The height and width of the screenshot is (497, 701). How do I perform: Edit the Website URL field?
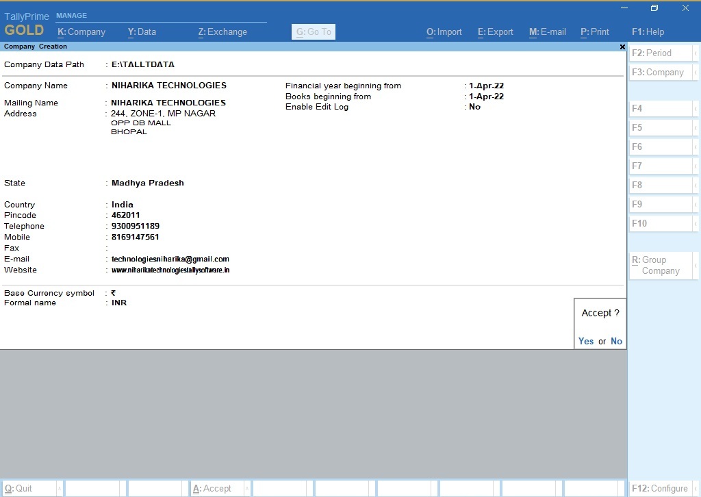coord(170,270)
